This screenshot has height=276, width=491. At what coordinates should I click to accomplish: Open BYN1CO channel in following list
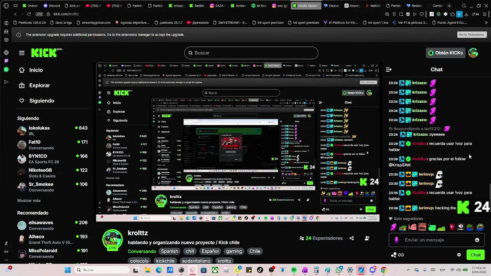[53, 159]
